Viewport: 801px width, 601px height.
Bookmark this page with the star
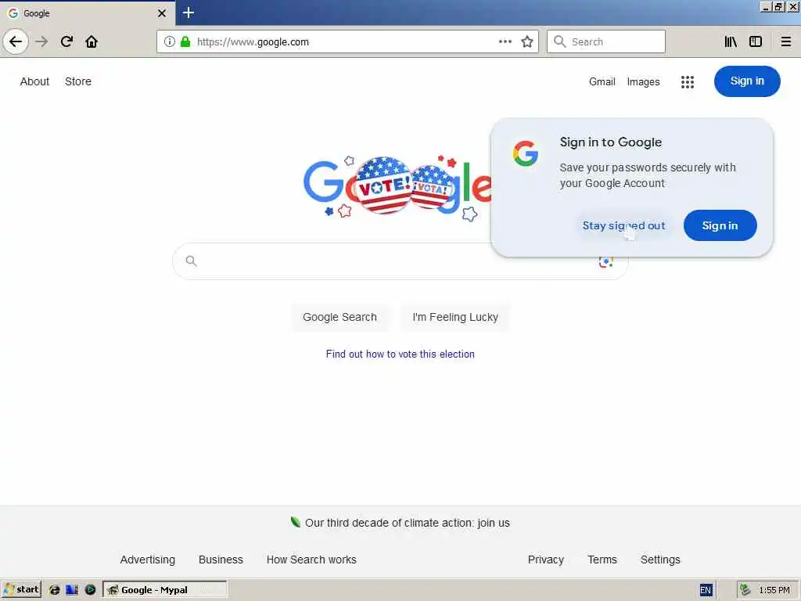(527, 41)
